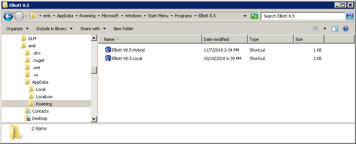356x144 pixels.
Task: Open the view options dropdown arrow
Action: pos(325,29)
